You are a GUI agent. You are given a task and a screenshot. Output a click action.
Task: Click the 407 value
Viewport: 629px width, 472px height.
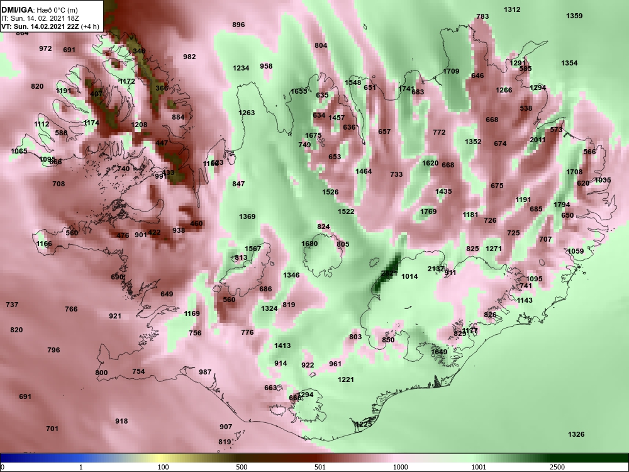click(x=96, y=94)
